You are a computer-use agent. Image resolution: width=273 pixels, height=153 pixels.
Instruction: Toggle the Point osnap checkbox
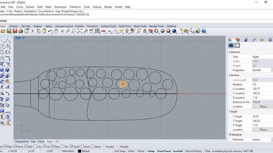pos(15,146)
